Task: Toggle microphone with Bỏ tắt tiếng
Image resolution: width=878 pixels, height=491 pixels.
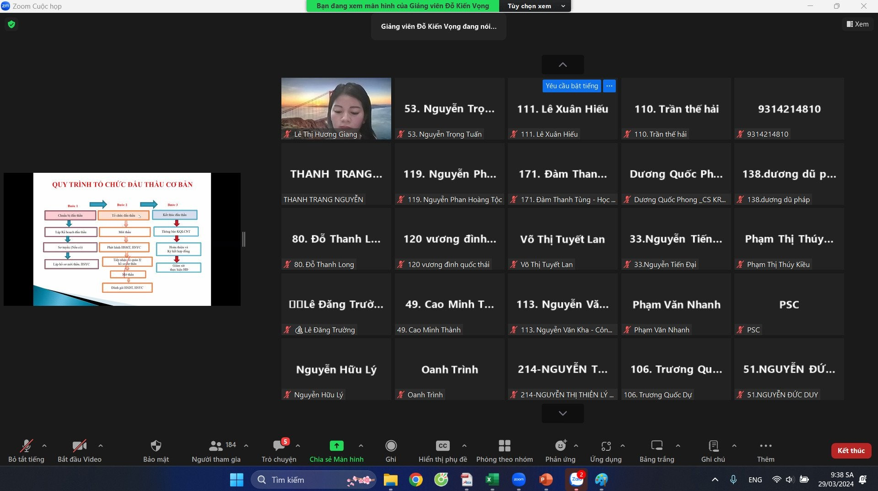Action: [x=26, y=446]
